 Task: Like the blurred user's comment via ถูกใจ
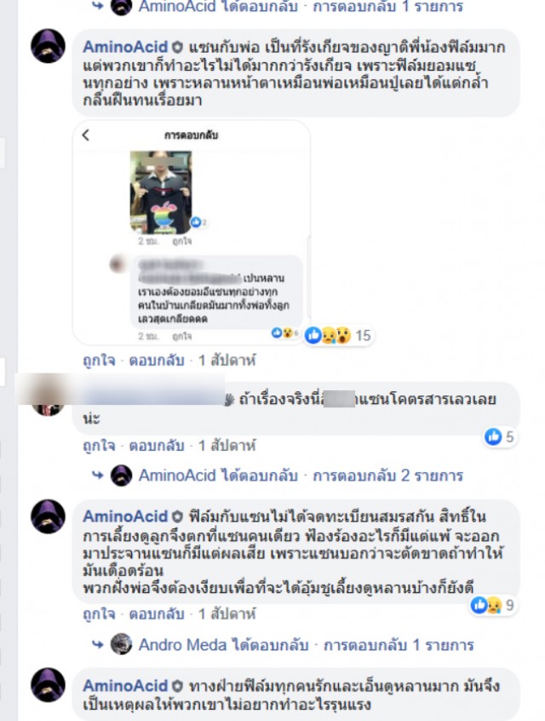99,446
